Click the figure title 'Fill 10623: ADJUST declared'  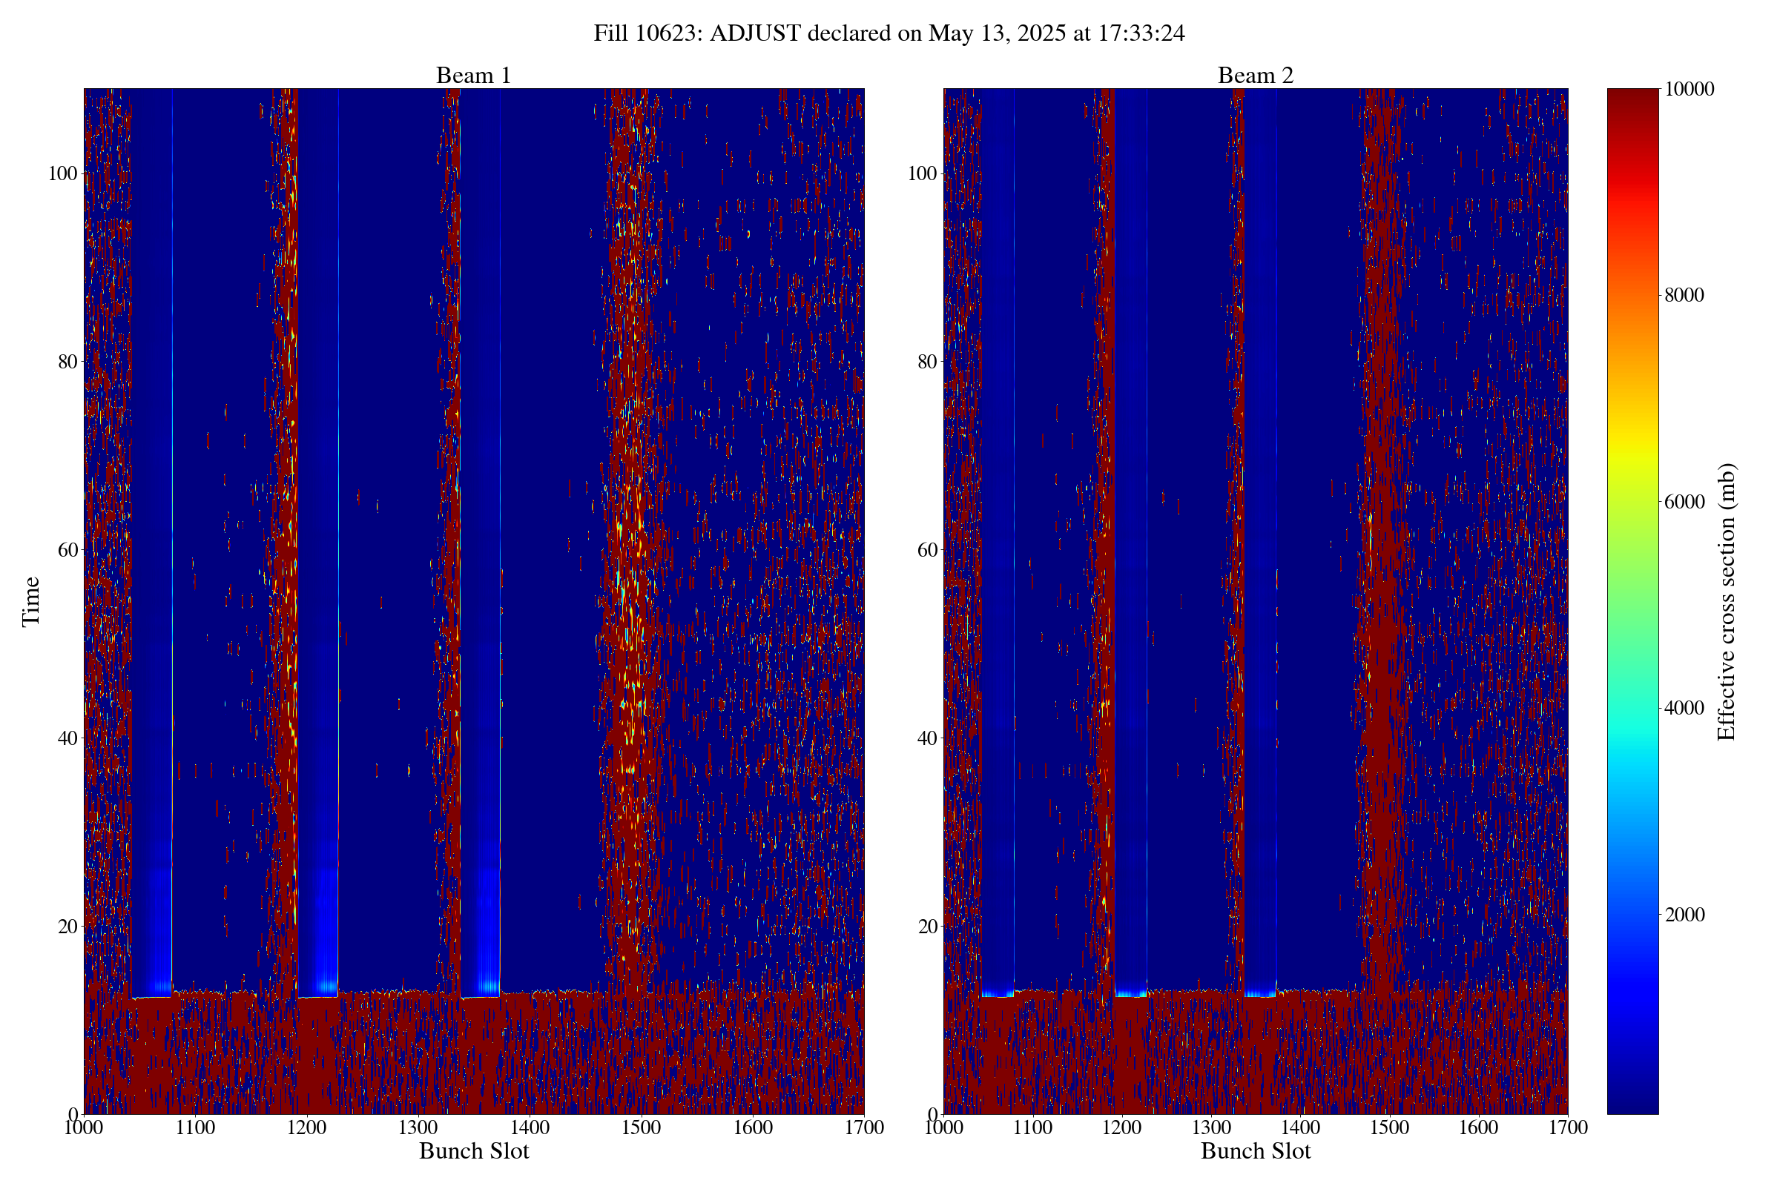[889, 33]
